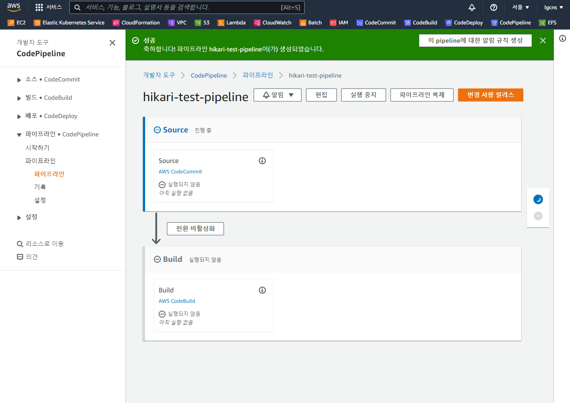Go to CodePipeline breadcrumb
Viewport: 570px width, 403px height.
coord(209,75)
